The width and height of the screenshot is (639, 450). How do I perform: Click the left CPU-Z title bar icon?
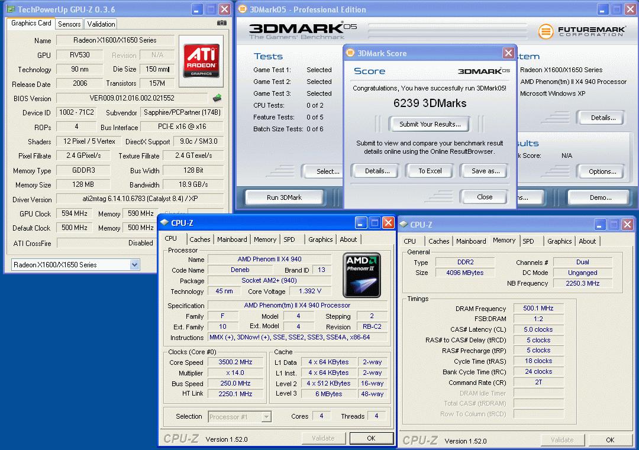click(x=164, y=222)
